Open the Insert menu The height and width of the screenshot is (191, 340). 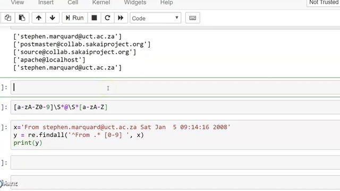[46, 2]
